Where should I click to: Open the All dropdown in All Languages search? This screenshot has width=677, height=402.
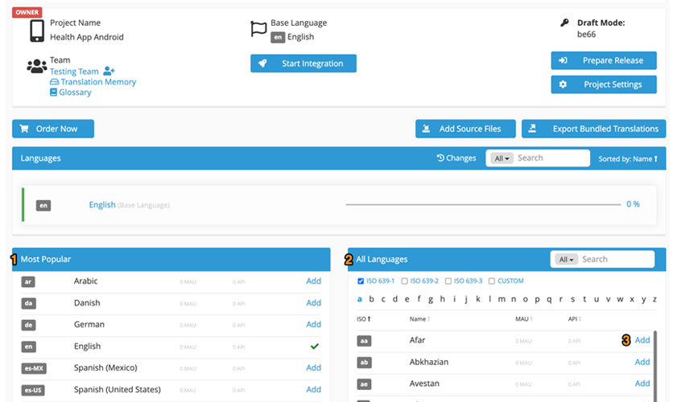(567, 260)
